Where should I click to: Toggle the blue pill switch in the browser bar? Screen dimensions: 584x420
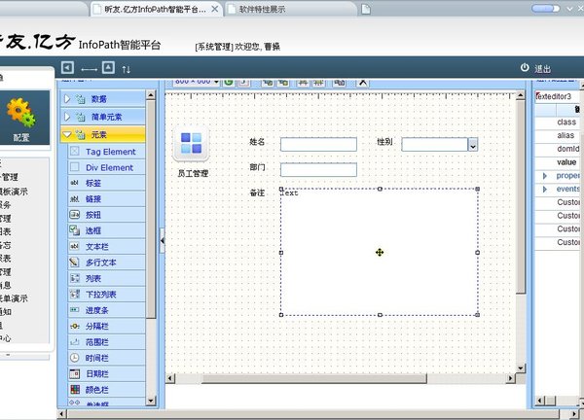pos(546,9)
